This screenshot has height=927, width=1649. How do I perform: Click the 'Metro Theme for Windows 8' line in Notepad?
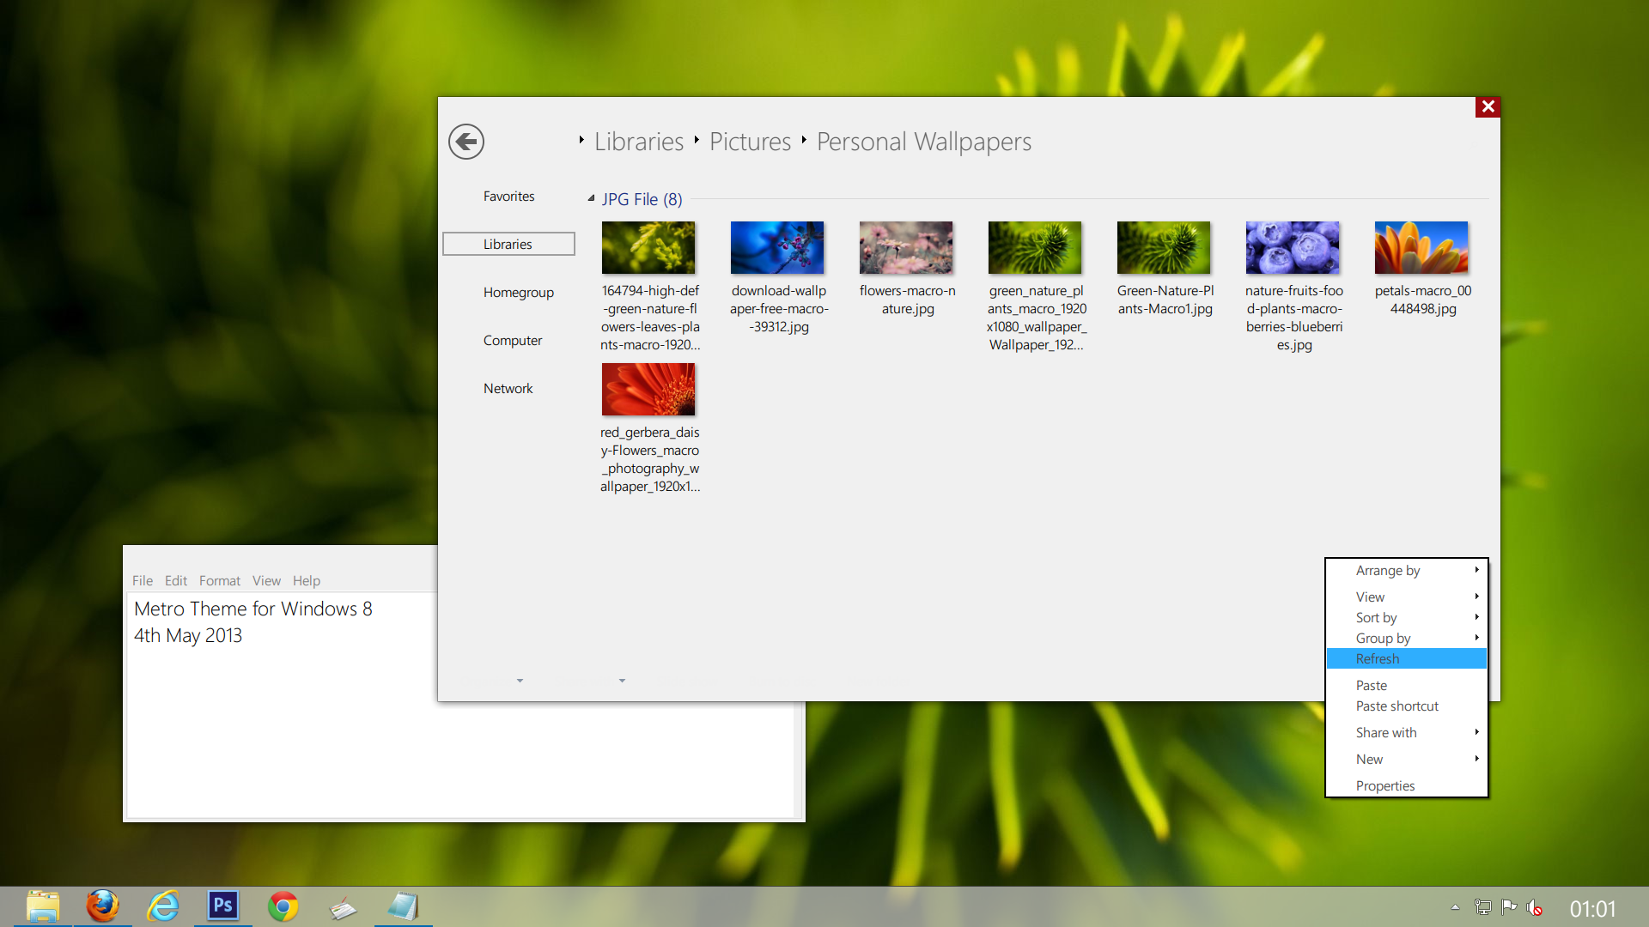[x=253, y=609]
